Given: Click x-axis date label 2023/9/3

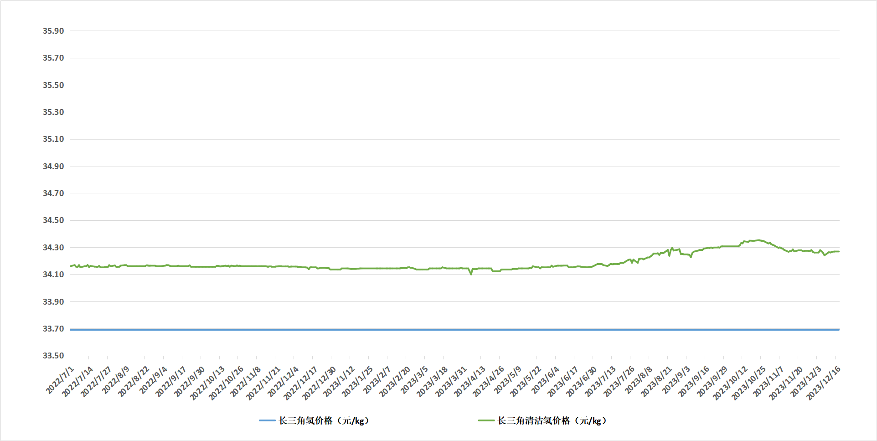Looking at the screenshot, I should point(677,379).
